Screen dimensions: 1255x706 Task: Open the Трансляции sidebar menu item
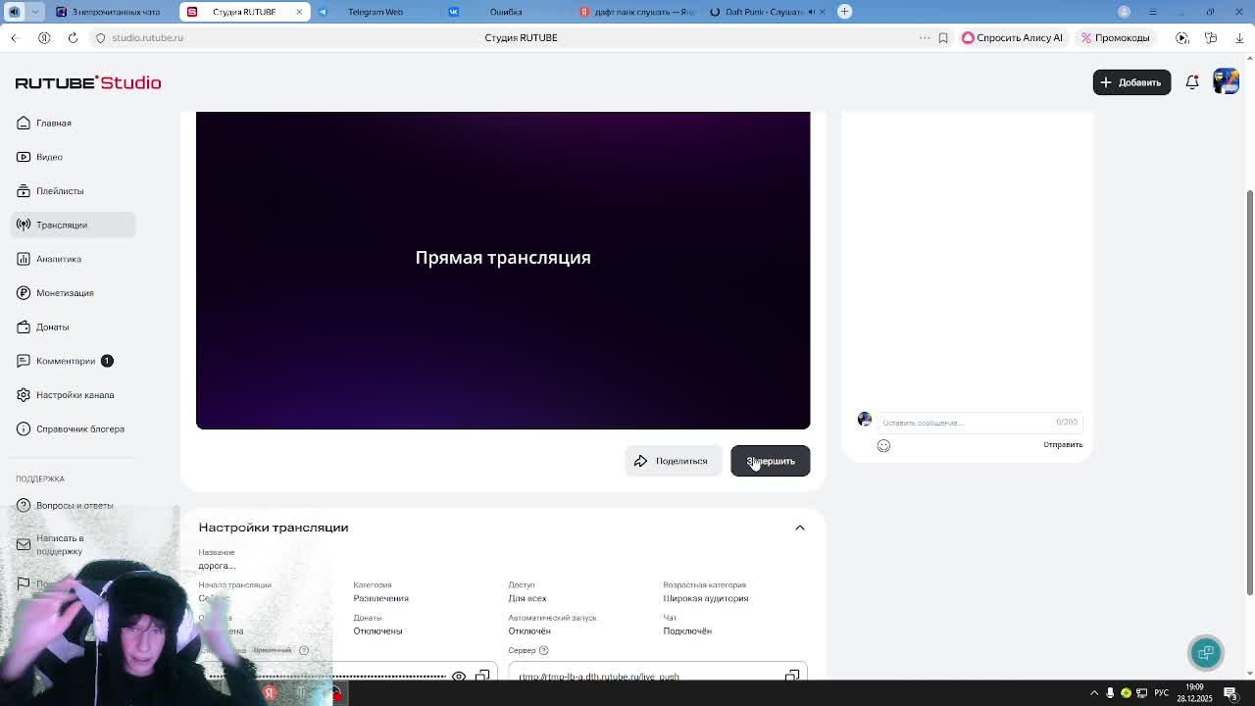click(x=74, y=225)
